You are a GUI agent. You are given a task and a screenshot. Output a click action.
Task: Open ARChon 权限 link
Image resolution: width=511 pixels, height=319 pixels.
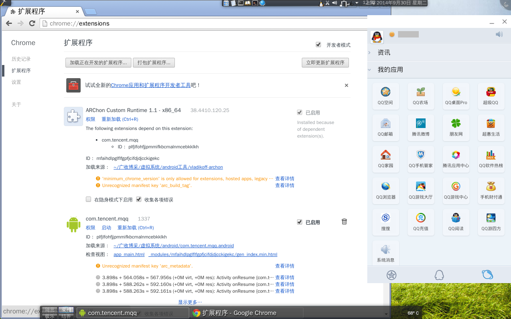click(x=91, y=119)
